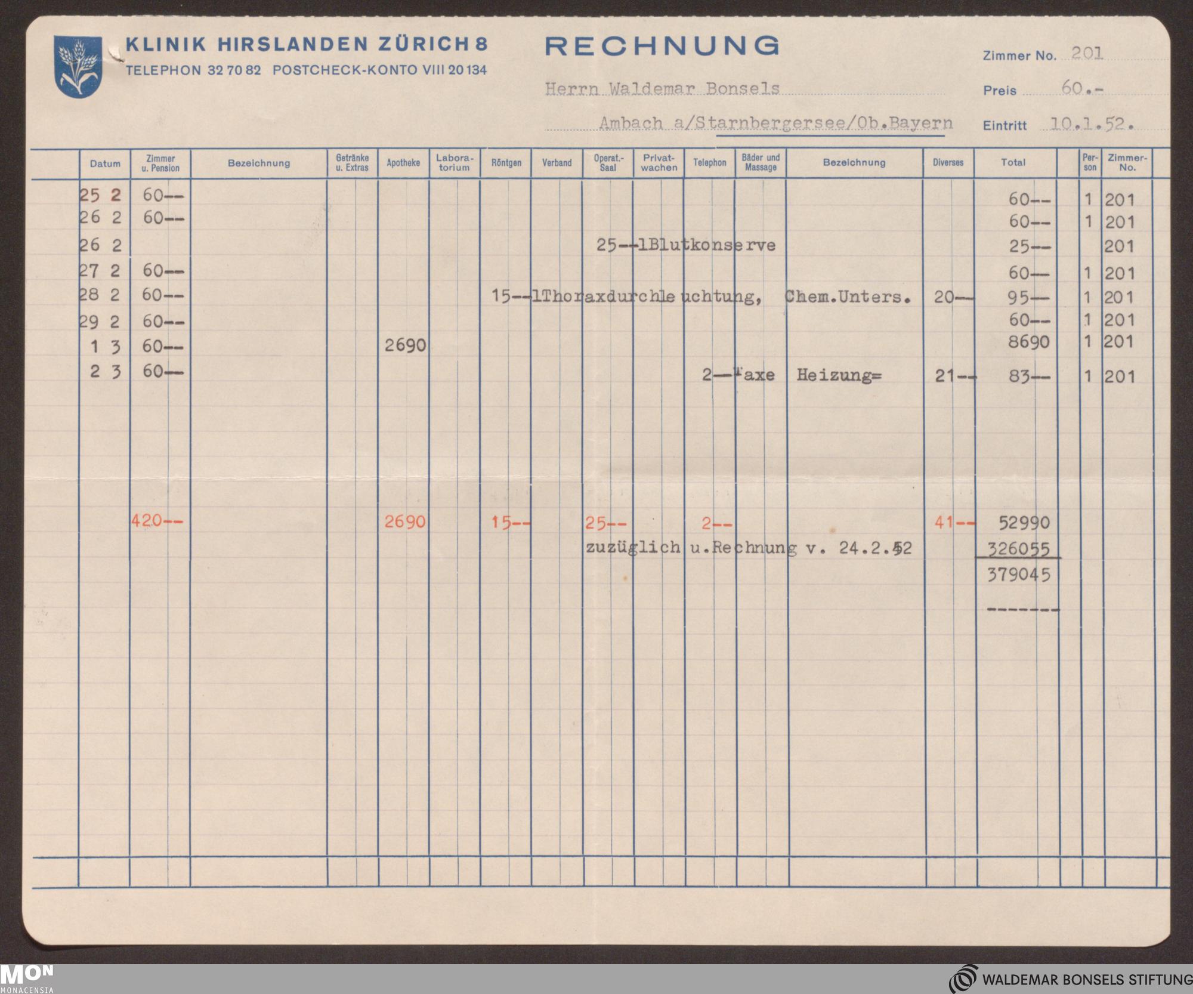Click the red room subtotal '420--'
Image resolution: width=1193 pixels, height=994 pixels.
pos(157,521)
